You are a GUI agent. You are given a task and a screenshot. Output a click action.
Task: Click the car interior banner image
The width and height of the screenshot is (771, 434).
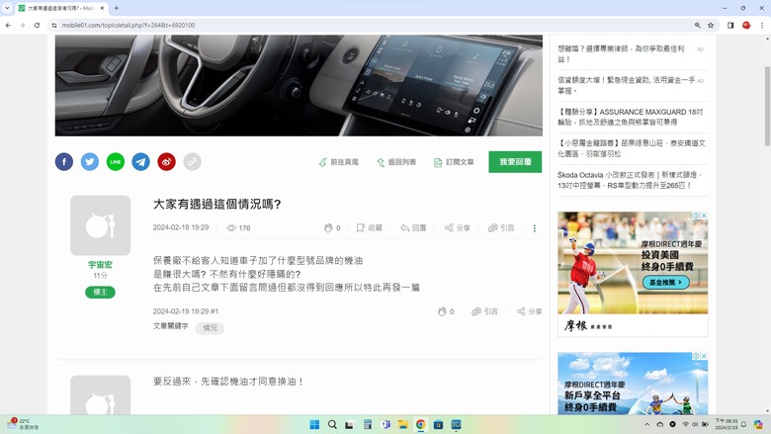[299, 85]
